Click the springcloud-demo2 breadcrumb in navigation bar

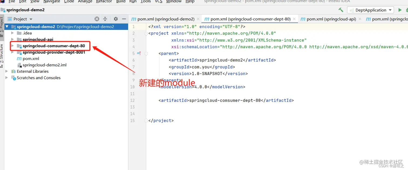(x=22, y=10)
